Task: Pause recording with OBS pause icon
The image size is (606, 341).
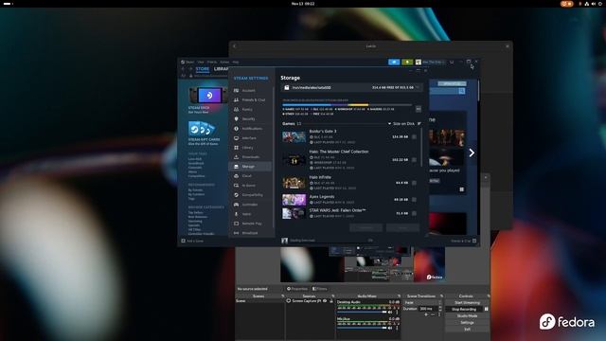Action: [486, 310]
